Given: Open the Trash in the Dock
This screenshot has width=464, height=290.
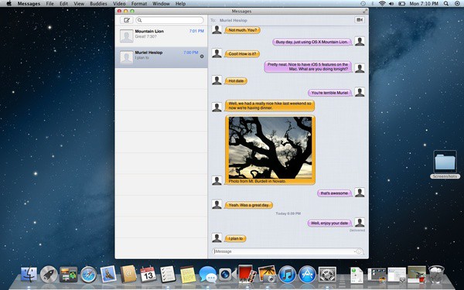Looking at the screenshot, I should pos(436,274).
